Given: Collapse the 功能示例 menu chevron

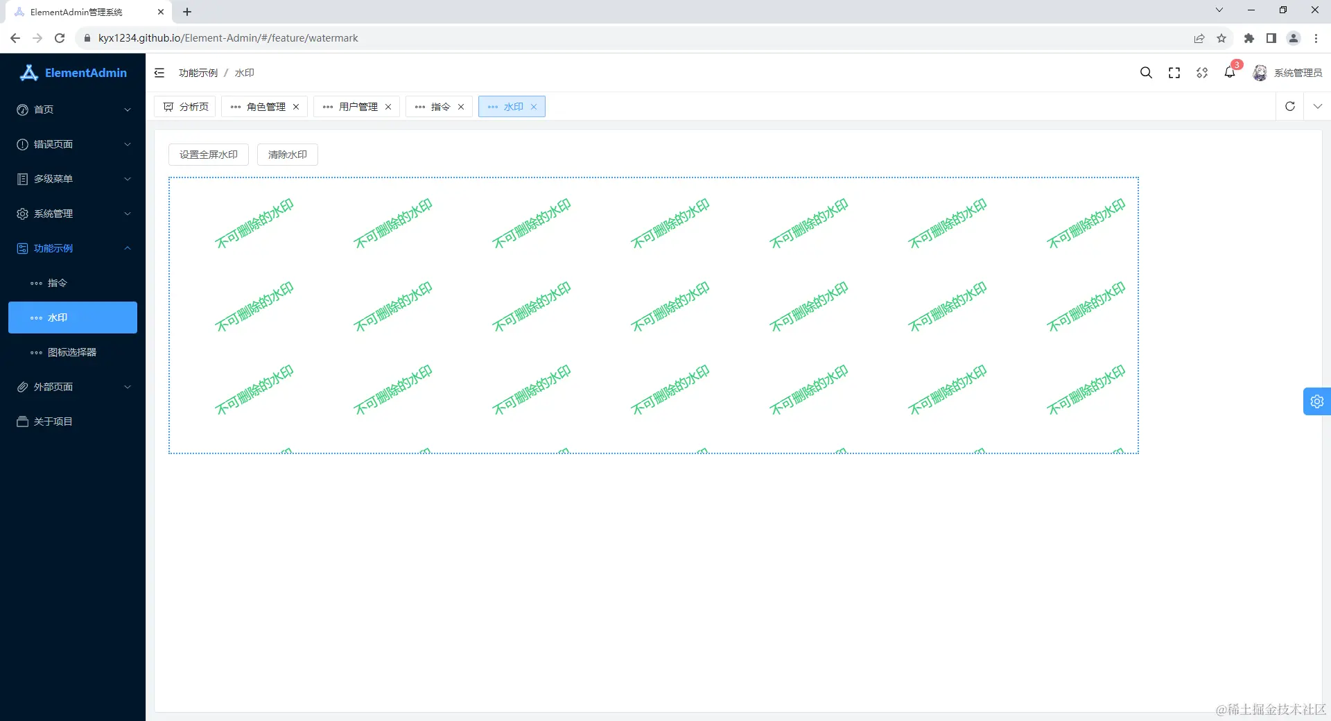Looking at the screenshot, I should tap(128, 248).
